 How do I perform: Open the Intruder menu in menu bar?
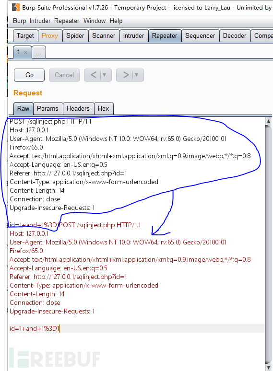pyautogui.click(x=40, y=21)
